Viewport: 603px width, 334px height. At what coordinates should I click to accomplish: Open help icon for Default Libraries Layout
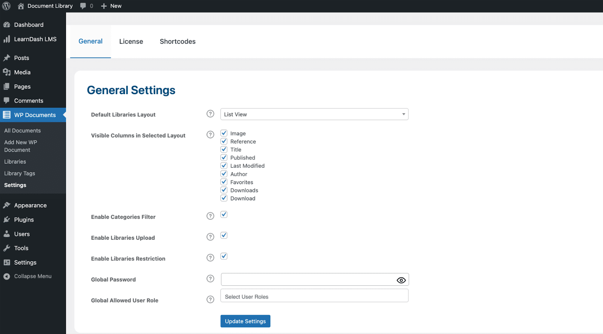click(x=210, y=114)
